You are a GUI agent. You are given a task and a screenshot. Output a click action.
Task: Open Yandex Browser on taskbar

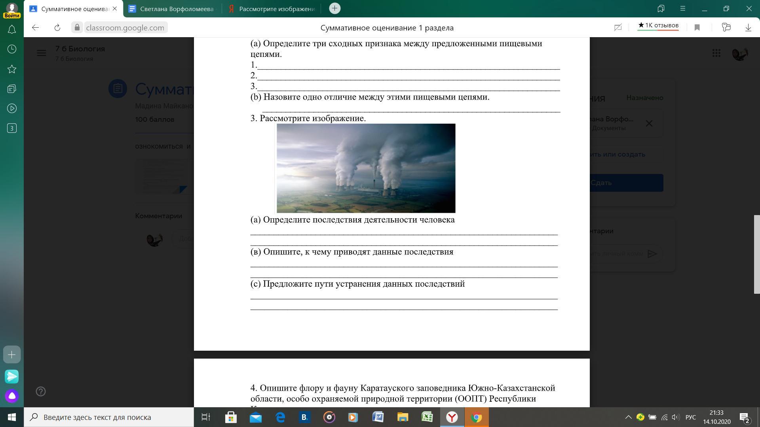[452, 417]
